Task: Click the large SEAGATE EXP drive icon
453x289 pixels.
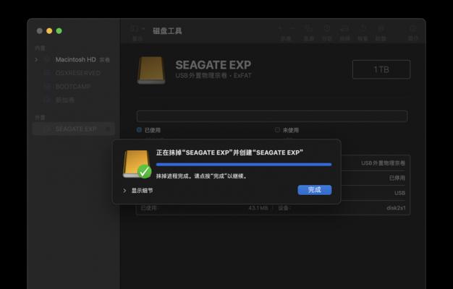Action: point(151,70)
